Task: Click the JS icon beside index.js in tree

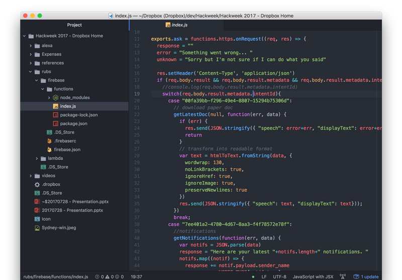Action: point(55,106)
